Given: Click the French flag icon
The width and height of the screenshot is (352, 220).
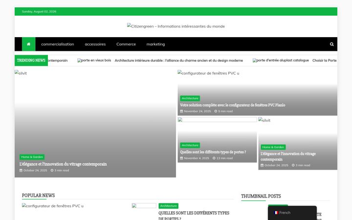Looking at the screenshot, I should (x=276, y=213).
